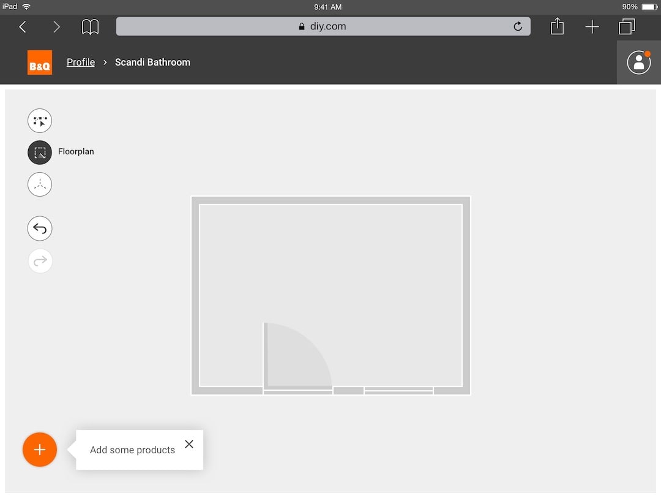
Task: Add products with orange plus button
Action: coord(40,450)
